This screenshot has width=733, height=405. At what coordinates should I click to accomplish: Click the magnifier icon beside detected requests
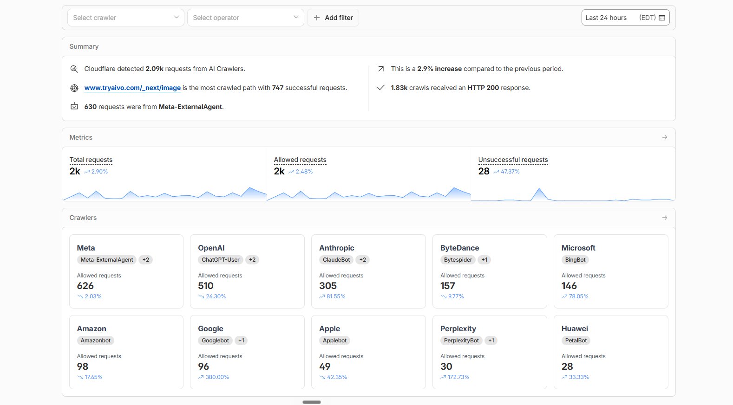click(74, 69)
